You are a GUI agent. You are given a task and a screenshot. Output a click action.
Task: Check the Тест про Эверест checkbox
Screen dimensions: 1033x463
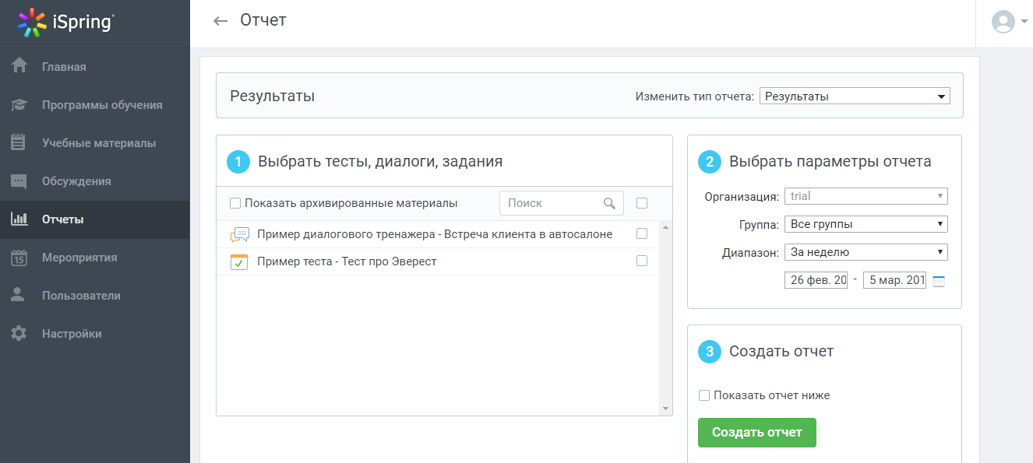(642, 261)
